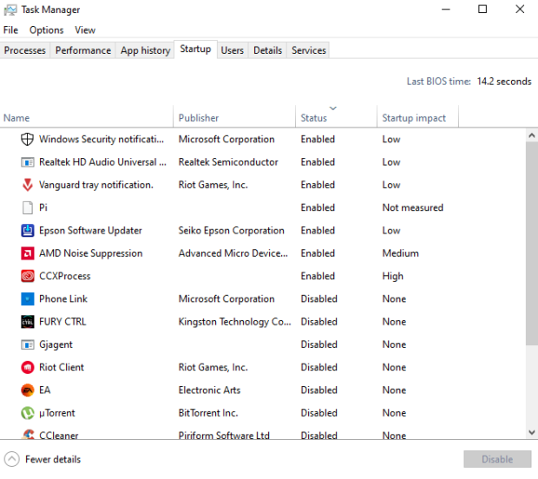Screen dimensions: 538x479
Task: Click the Realtek Semiconductor publisher cell
Action: (x=228, y=162)
